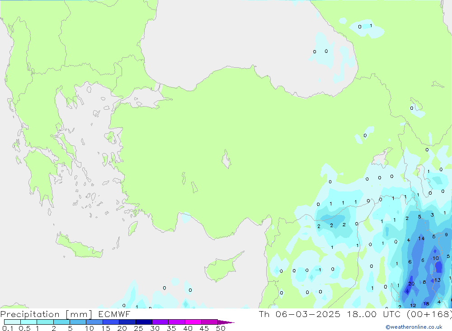Click the precipitation value 13 on the map
452x331 pixels.
[437, 280]
